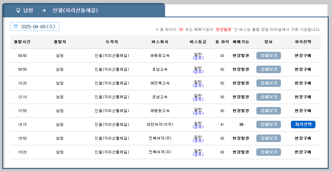Click 전북여객(주) in the 19:20 row
This screenshot has width=332, height=172.
click(160, 152)
